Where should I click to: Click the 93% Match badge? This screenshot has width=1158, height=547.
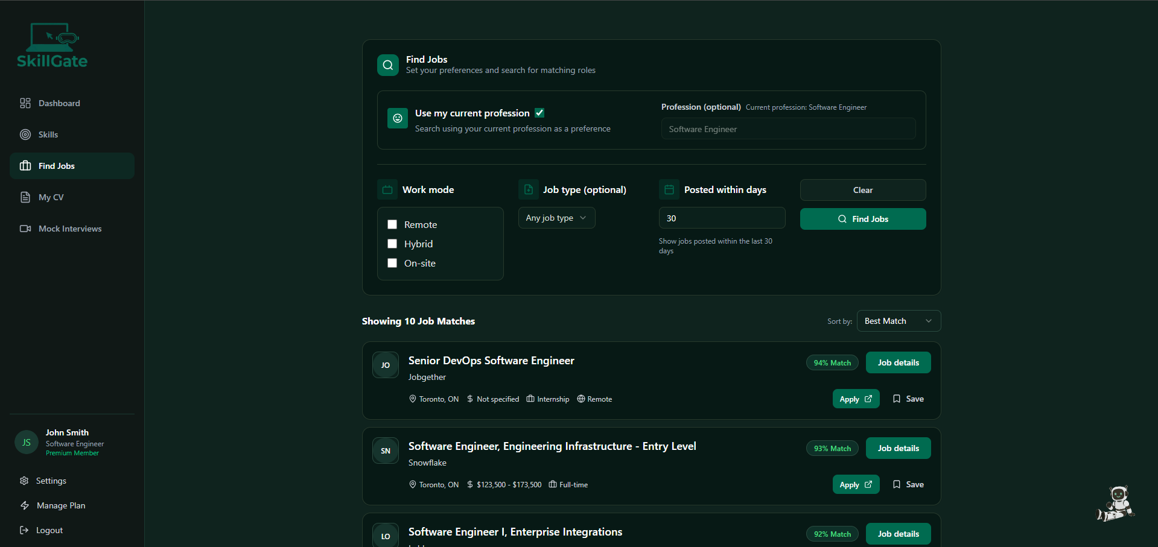[x=832, y=448]
